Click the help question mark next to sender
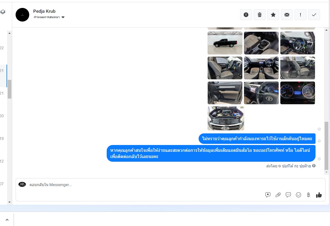 (x=314, y=166)
